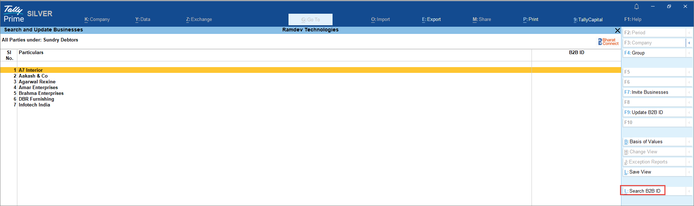Choose the Save View option
Image resolution: width=694 pixels, height=206 pixels.
[638, 172]
